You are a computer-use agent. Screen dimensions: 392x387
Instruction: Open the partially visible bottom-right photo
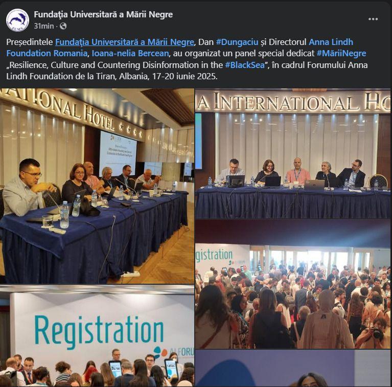click(x=293, y=369)
